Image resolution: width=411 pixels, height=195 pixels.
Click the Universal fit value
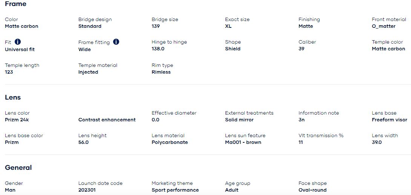20,49
